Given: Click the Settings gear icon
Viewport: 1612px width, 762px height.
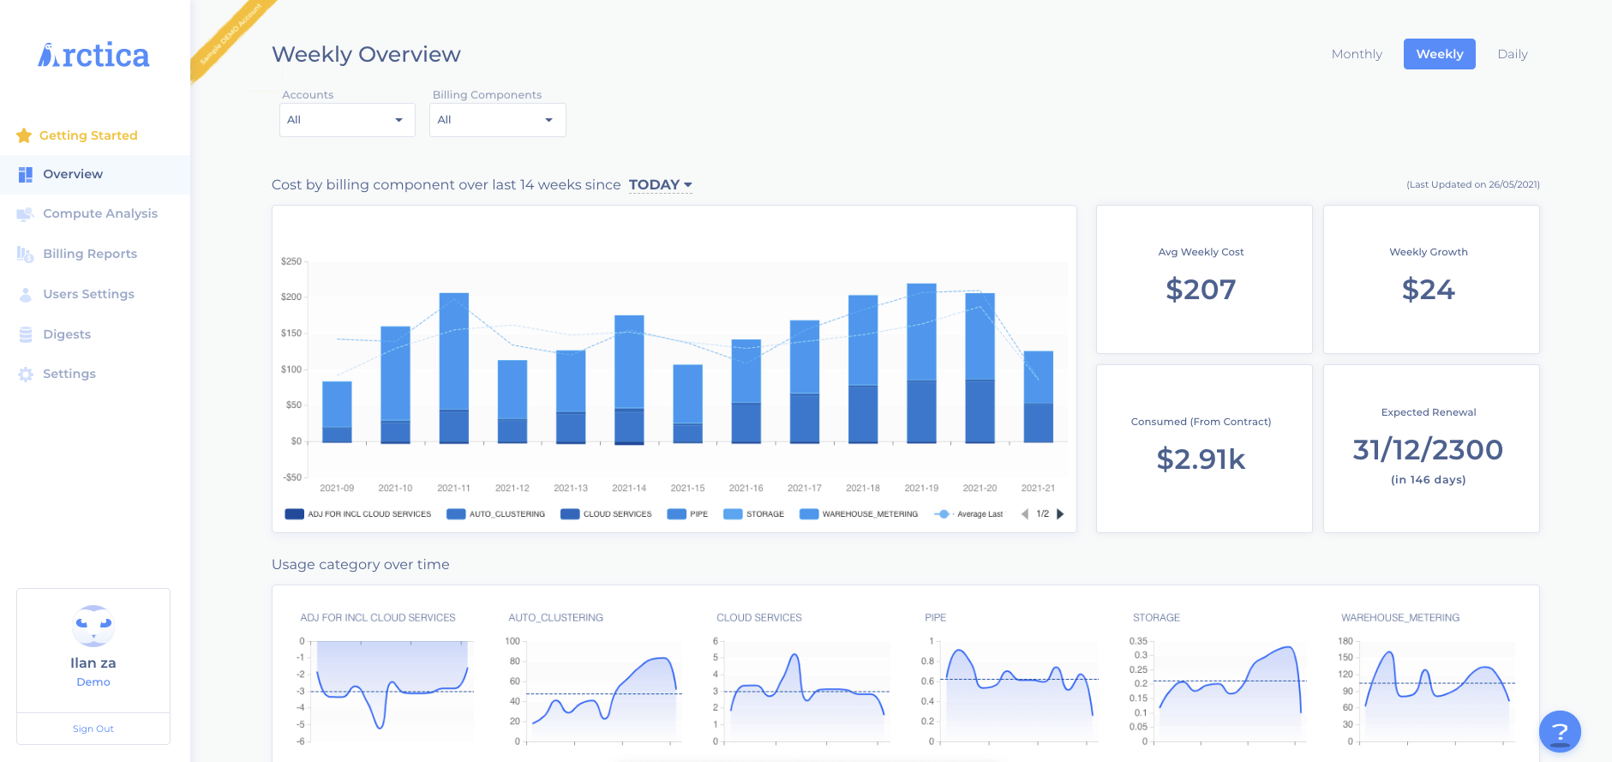Looking at the screenshot, I should [26, 375].
